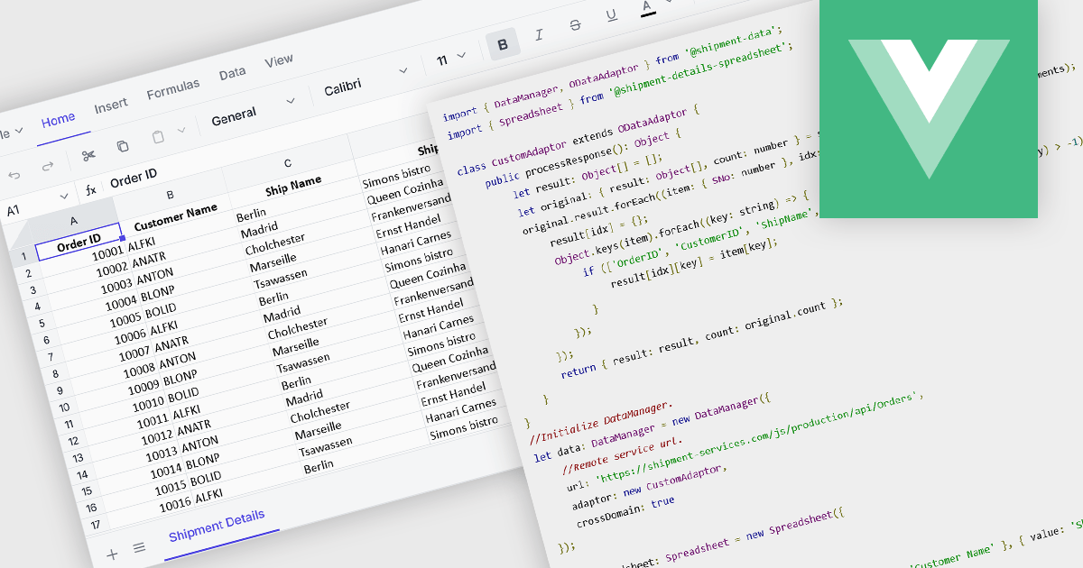1083x568 pixels.
Task: Toggle Underline formatting
Action: pos(611,15)
